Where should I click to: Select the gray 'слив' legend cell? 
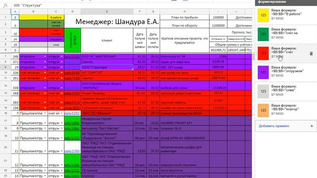[x=56, y=44]
